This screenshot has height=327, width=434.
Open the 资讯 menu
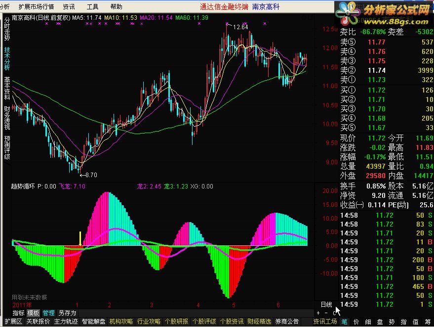(69, 6)
